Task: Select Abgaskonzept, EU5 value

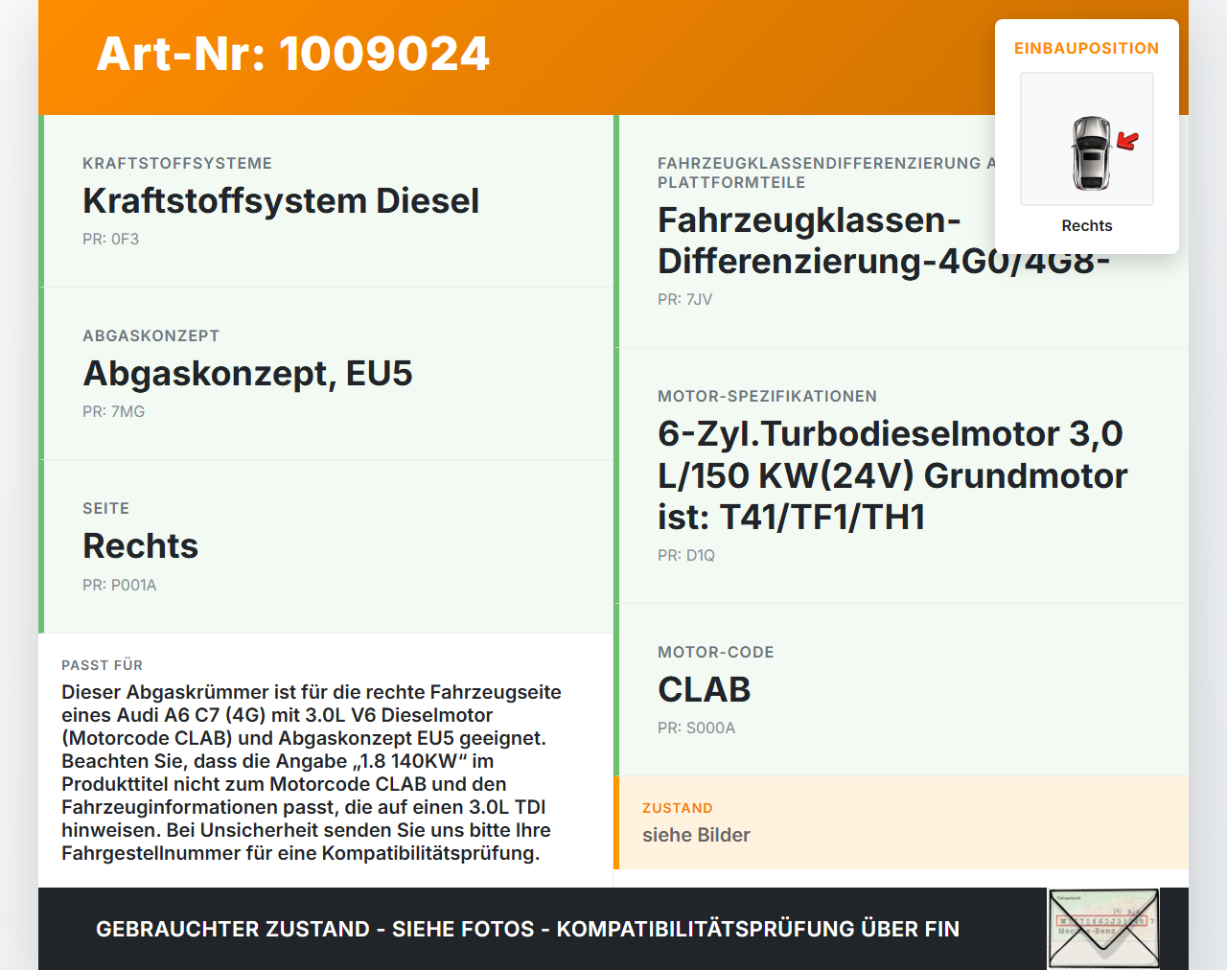Action: pyautogui.click(x=247, y=373)
